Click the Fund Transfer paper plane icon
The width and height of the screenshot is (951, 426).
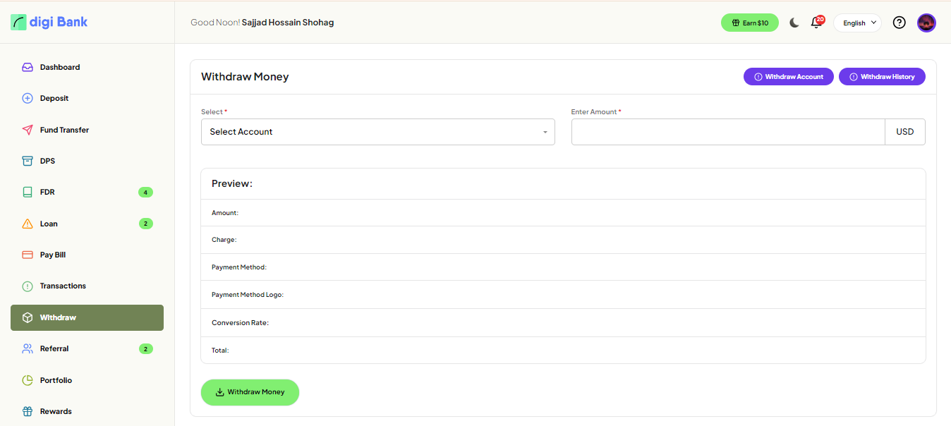[x=28, y=130]
